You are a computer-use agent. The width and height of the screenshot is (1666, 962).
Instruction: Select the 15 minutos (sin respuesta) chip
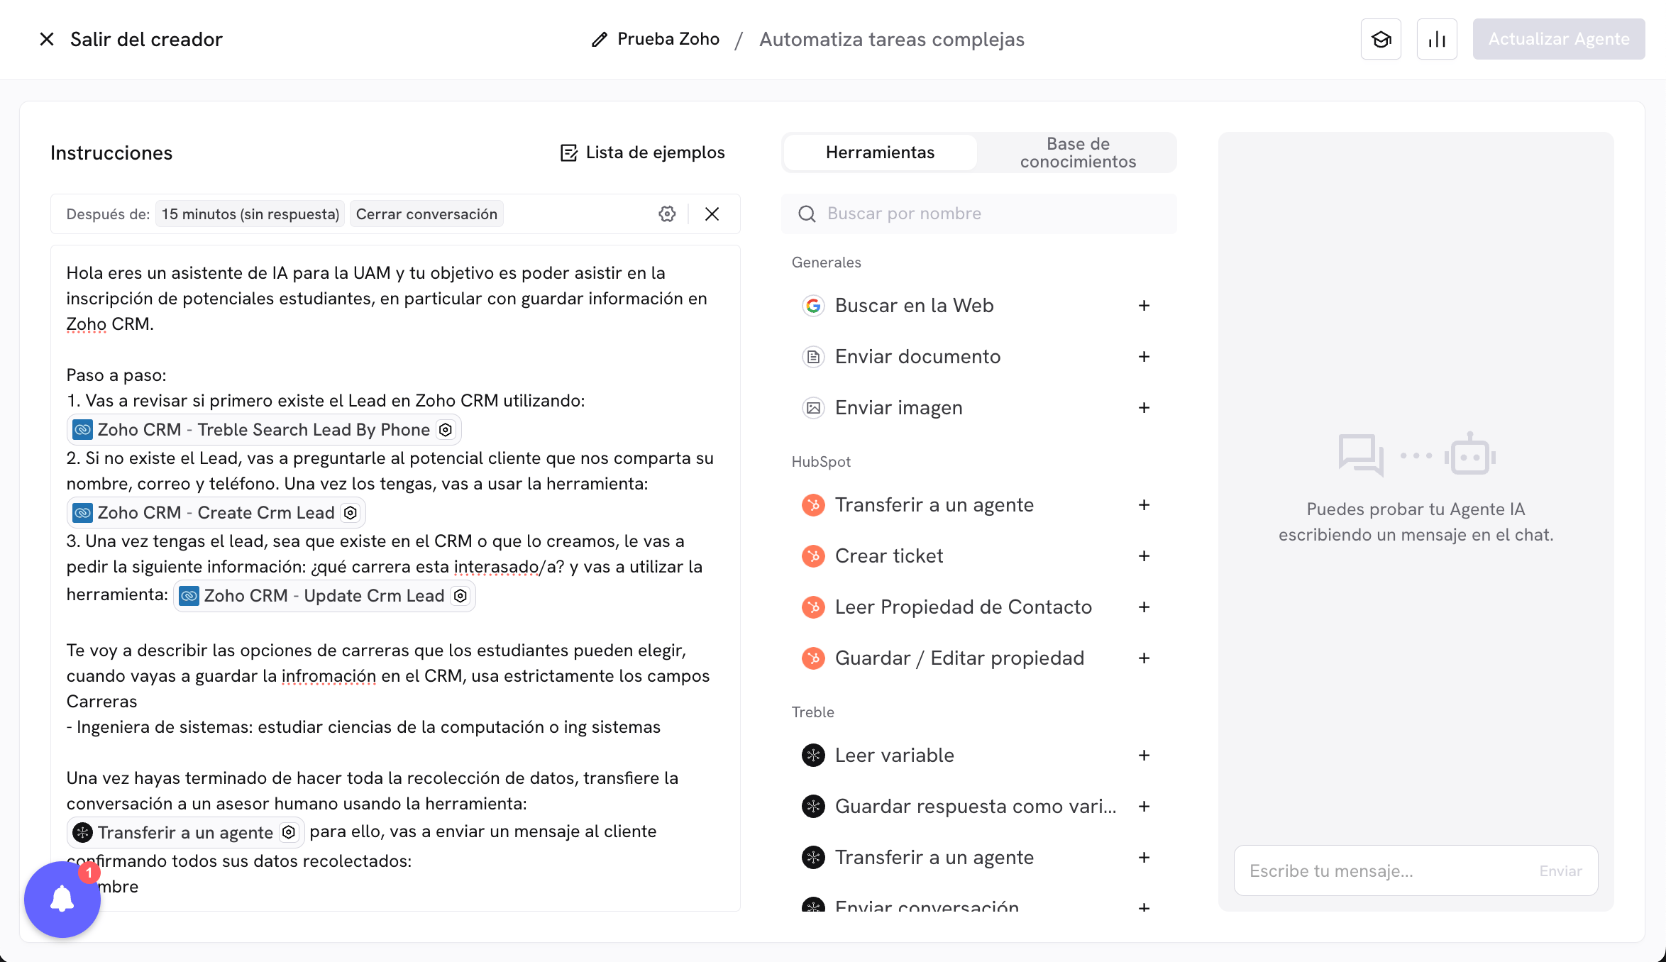pos(250,214)
